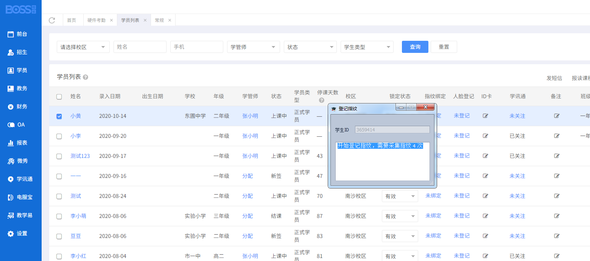
Task: Open the 学管师 filter dropdown
Action: pos(254,47)
